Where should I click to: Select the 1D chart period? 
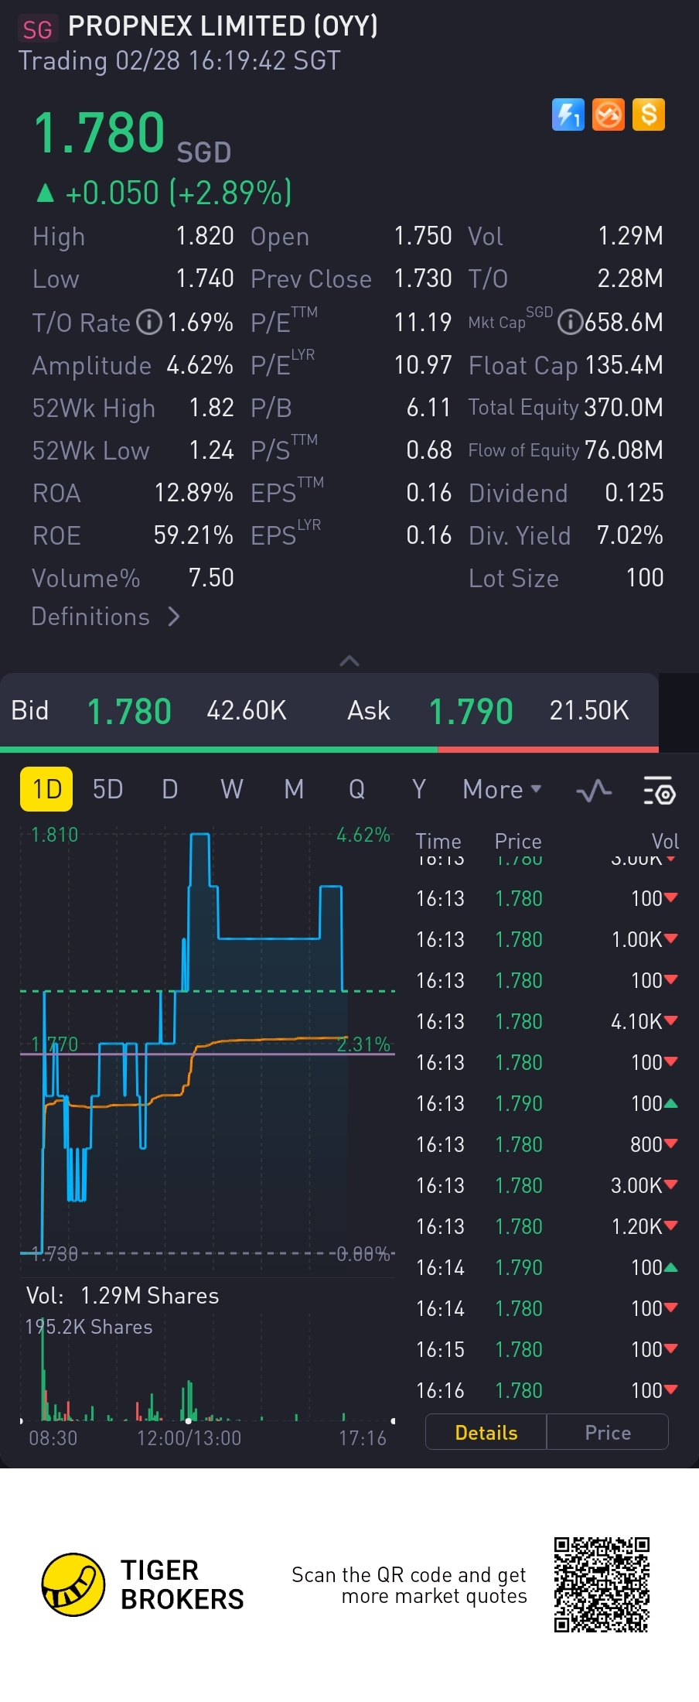tap(46, 789)
